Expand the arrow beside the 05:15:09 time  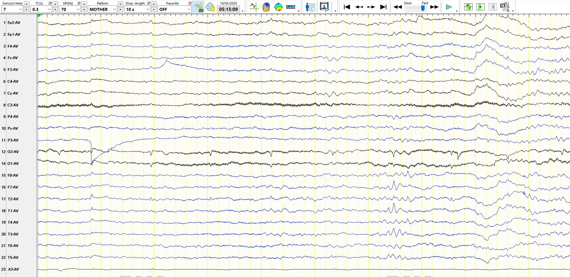(242, 11)
